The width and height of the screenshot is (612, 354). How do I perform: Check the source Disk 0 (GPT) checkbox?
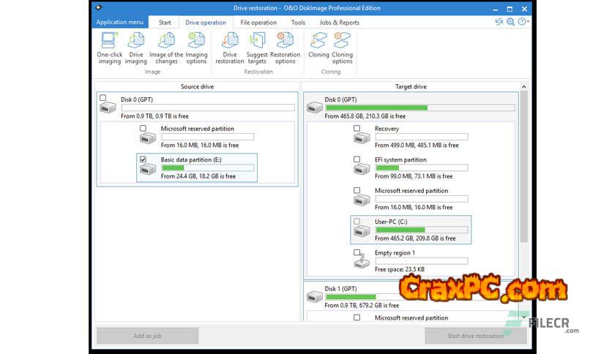click(103, 98)
